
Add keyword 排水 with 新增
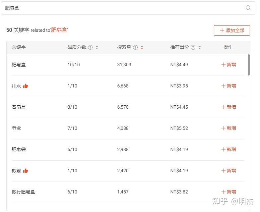pyautogui.click(x=228, y=86)
